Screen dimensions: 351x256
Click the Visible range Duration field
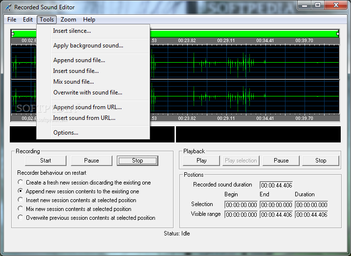[311, 215]
